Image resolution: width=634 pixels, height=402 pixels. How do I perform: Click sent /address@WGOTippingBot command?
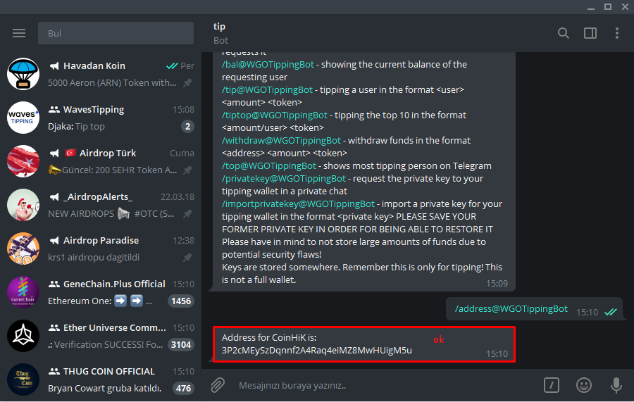click(x=511, y=308)
